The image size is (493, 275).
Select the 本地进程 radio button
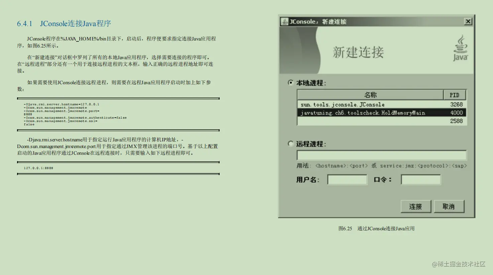click(x=290, y=83)
